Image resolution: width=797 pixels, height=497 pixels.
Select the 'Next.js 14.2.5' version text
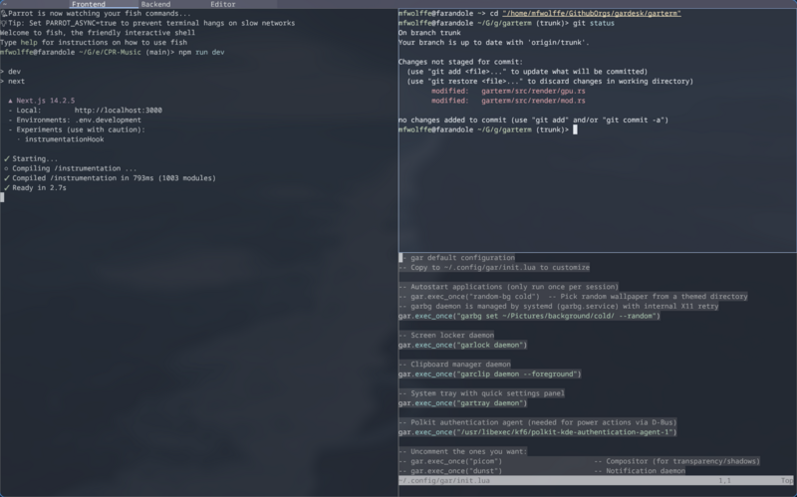(45, 101)
